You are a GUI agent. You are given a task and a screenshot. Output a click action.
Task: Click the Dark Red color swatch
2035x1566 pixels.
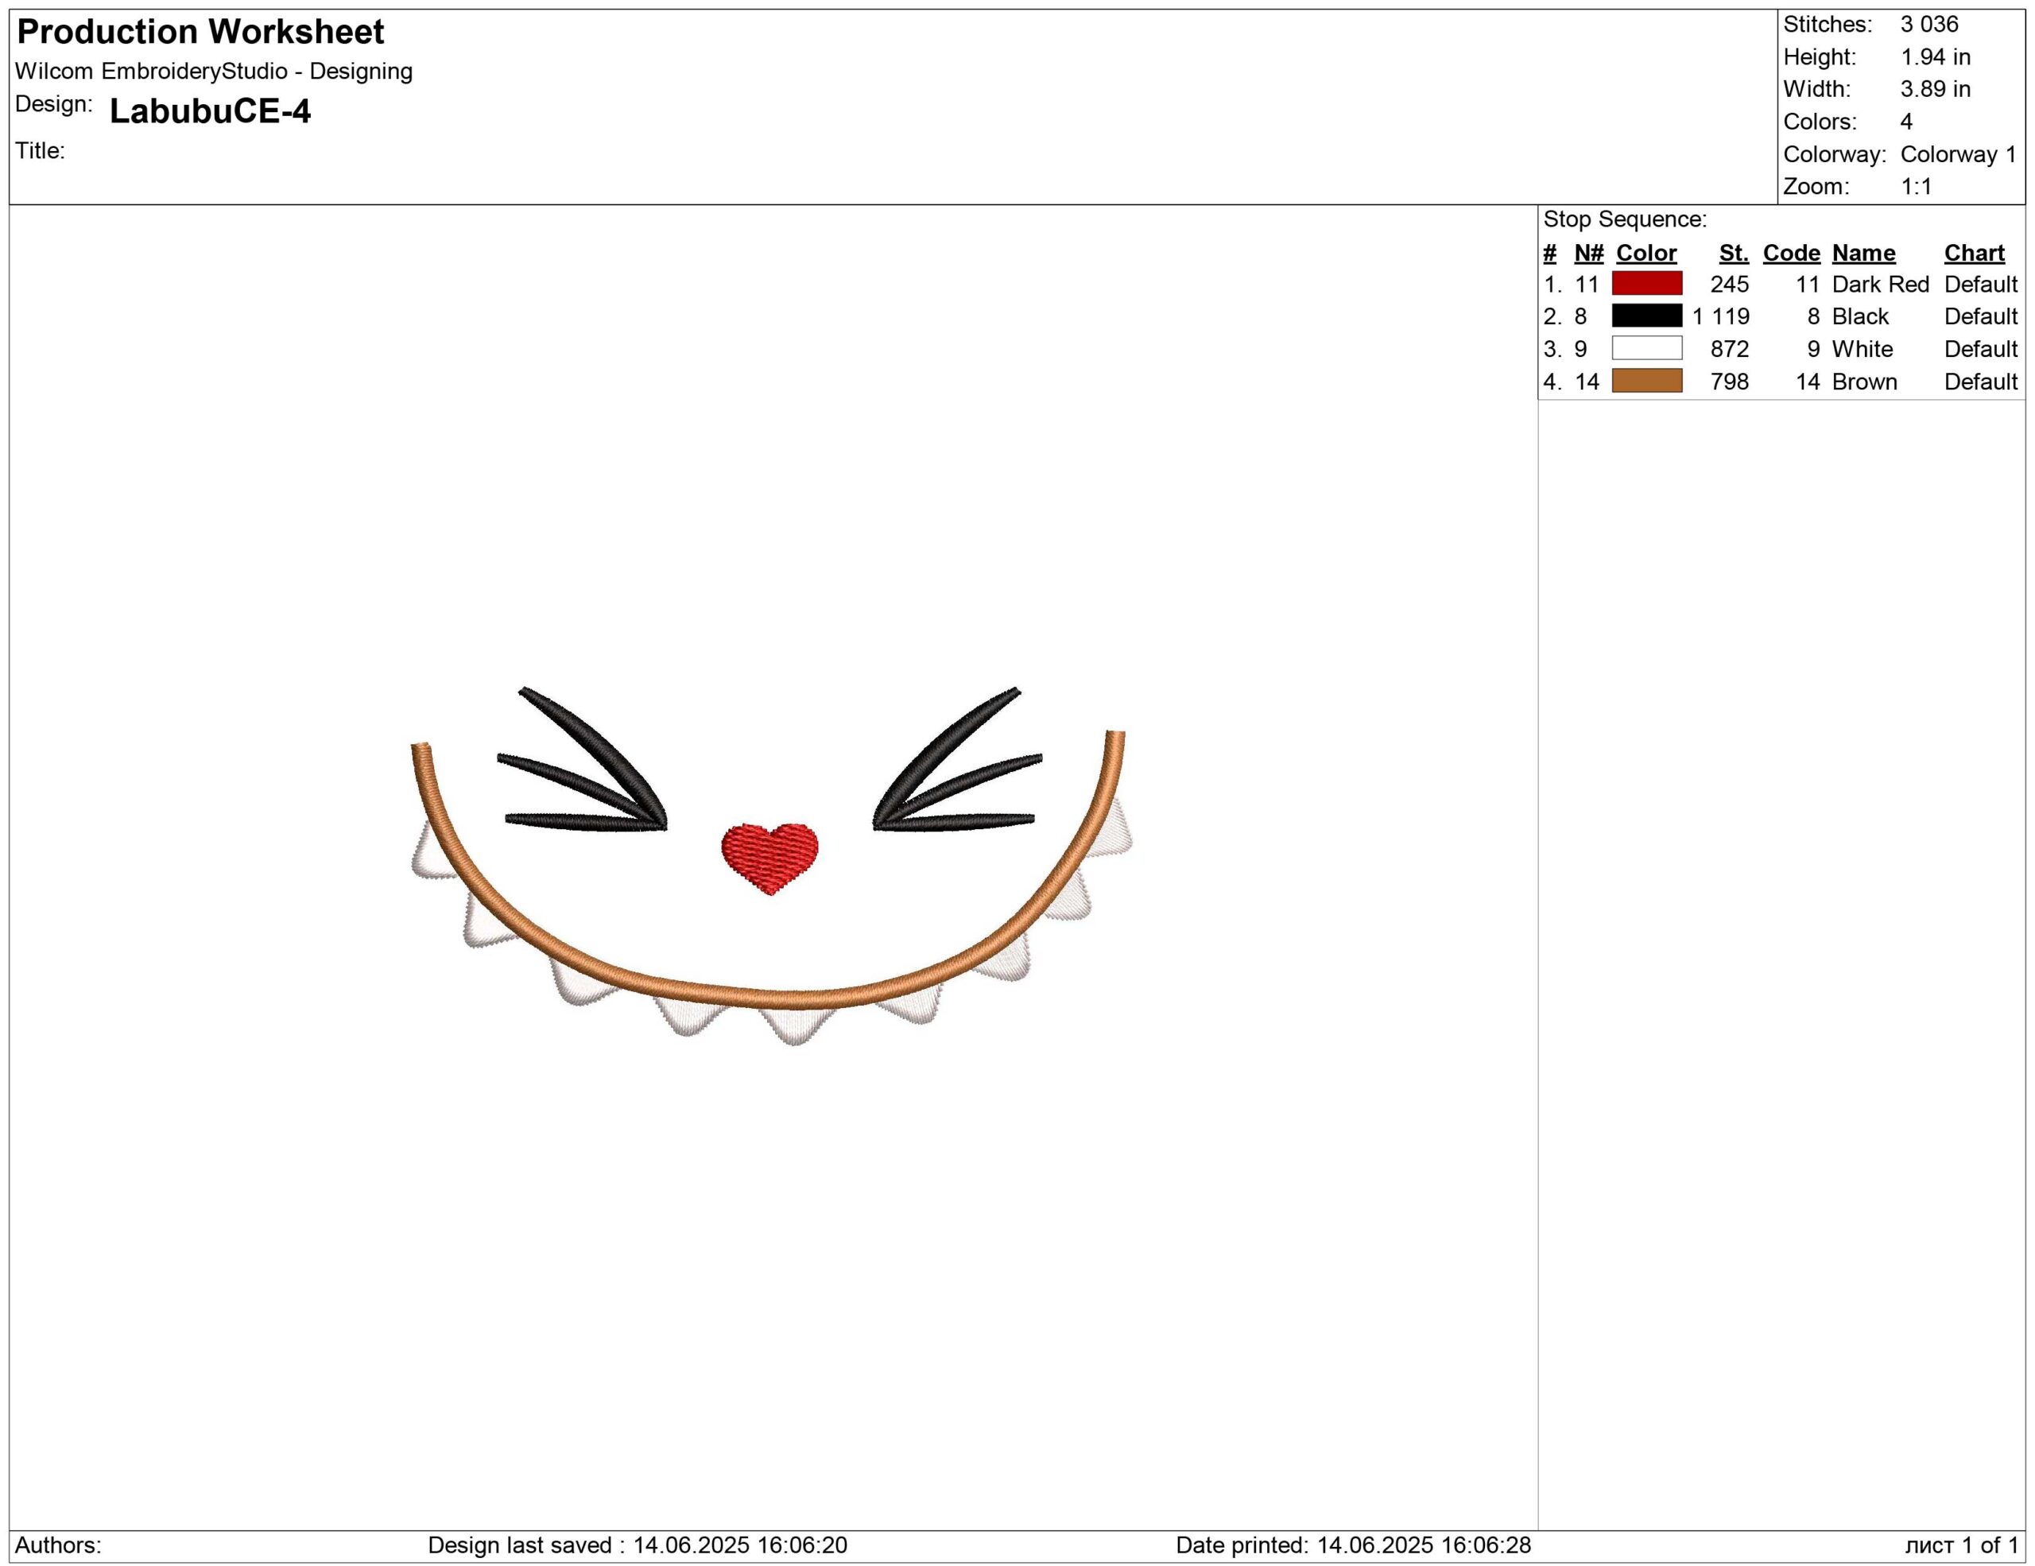pyautogui.click(x=1646, y=283)
